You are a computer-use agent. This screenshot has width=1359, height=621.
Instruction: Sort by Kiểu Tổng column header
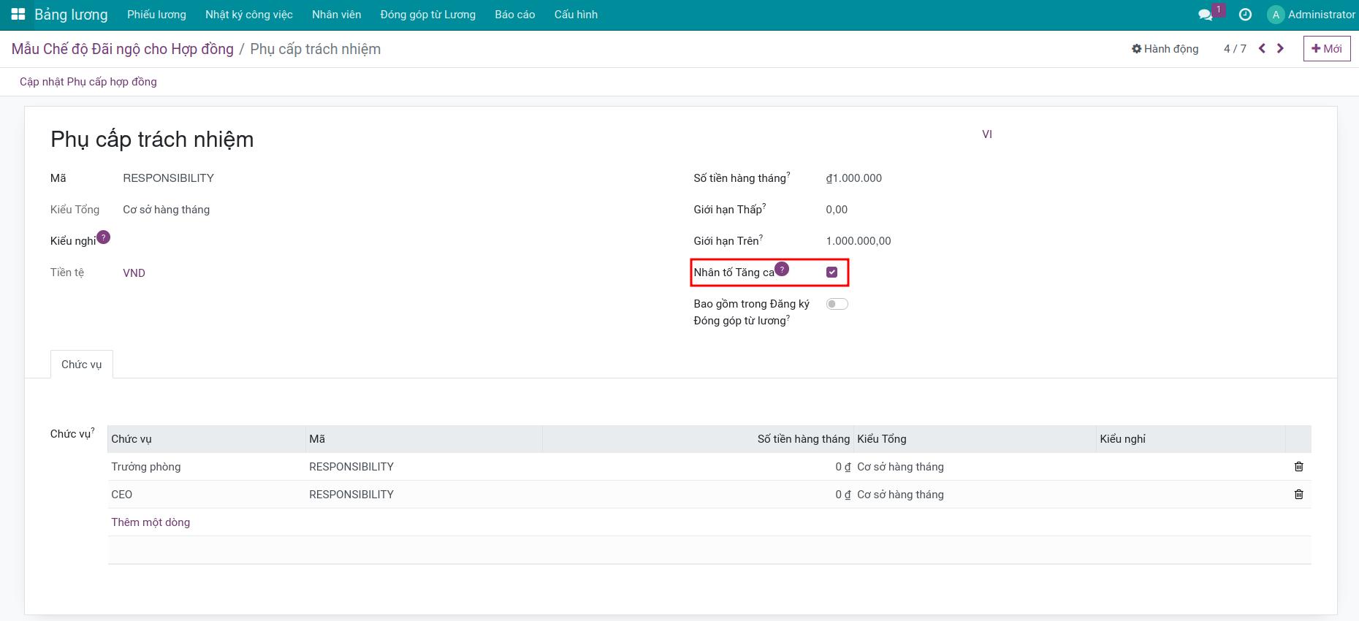coord(974,439)
